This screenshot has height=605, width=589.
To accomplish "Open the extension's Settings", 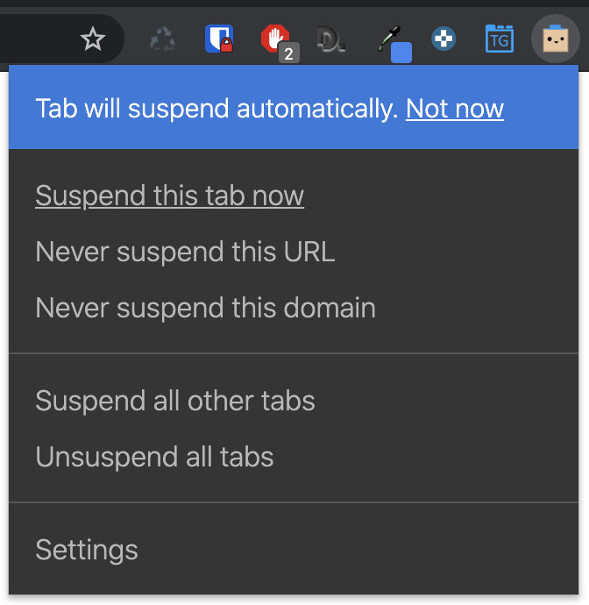I will click(86, 551).
